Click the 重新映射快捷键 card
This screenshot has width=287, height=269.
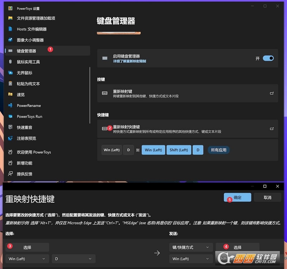pyautogui.click(x=187, y=129)
